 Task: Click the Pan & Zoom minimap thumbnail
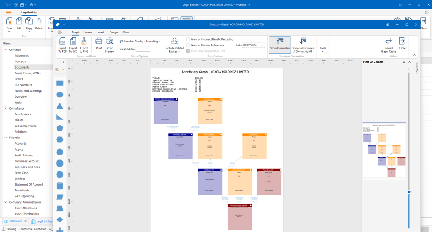[x=384, y=151]
